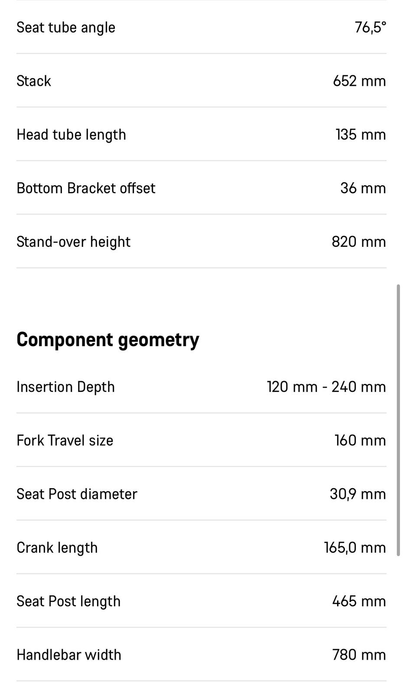Click the 652 mm stack value
The image size is (403, 693).
coord(359,81)
